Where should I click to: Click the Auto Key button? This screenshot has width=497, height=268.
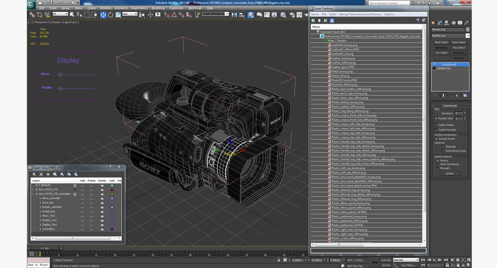tap(386, 260)
